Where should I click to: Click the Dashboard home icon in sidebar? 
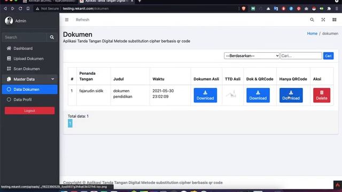pos(9,49)
